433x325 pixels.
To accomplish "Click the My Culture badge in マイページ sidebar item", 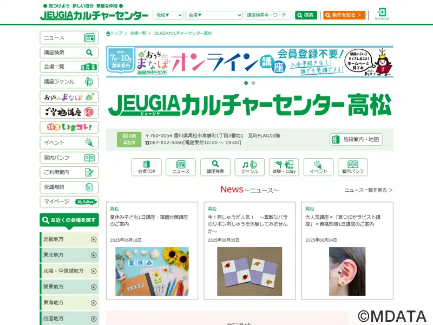I will click(x=87, y=201).
